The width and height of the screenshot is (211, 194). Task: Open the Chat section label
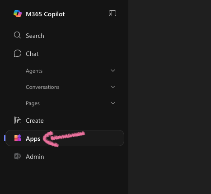[x=32, y=54]
